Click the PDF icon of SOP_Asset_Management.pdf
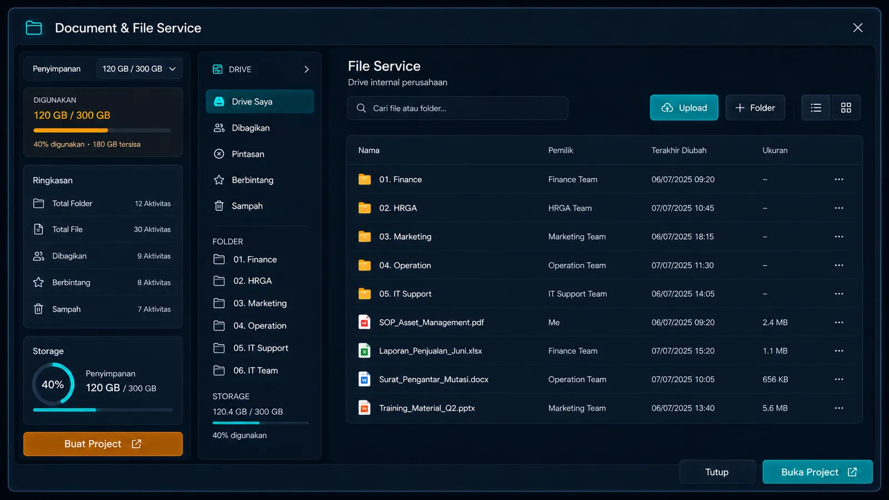 pyautogui.click(x=364, y=322)
